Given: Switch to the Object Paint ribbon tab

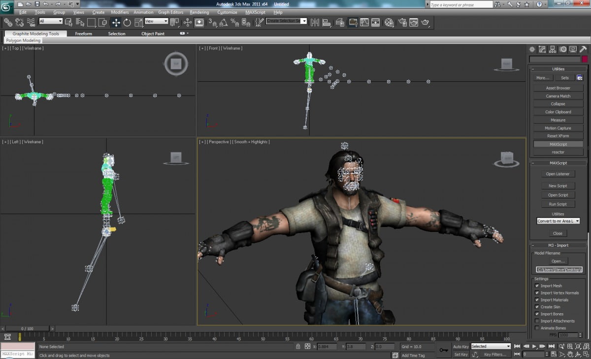Looking at the screenshot, I should (153, 33).
